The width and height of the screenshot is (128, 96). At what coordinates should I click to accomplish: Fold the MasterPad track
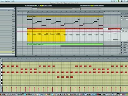(x=122, y=29)
